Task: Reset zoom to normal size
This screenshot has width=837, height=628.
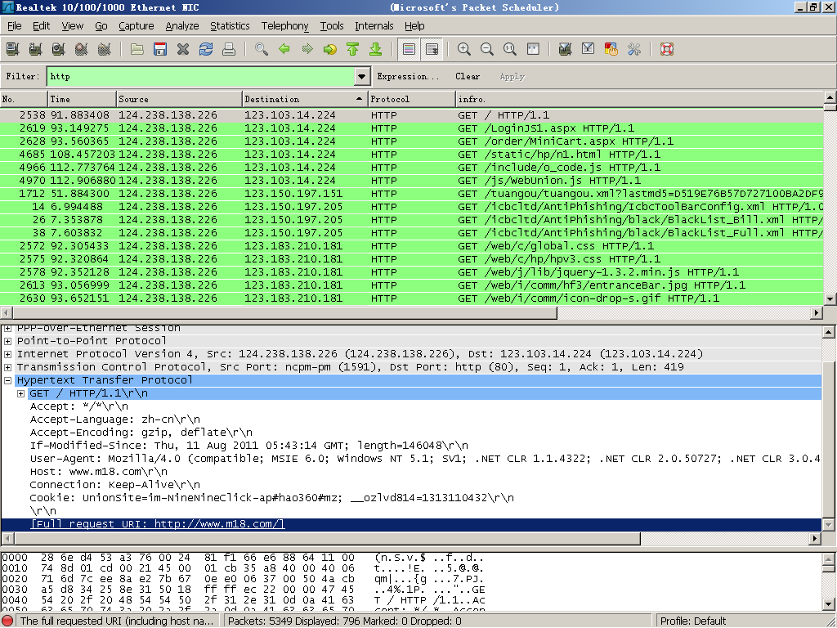Action: [x=510, y=49]
